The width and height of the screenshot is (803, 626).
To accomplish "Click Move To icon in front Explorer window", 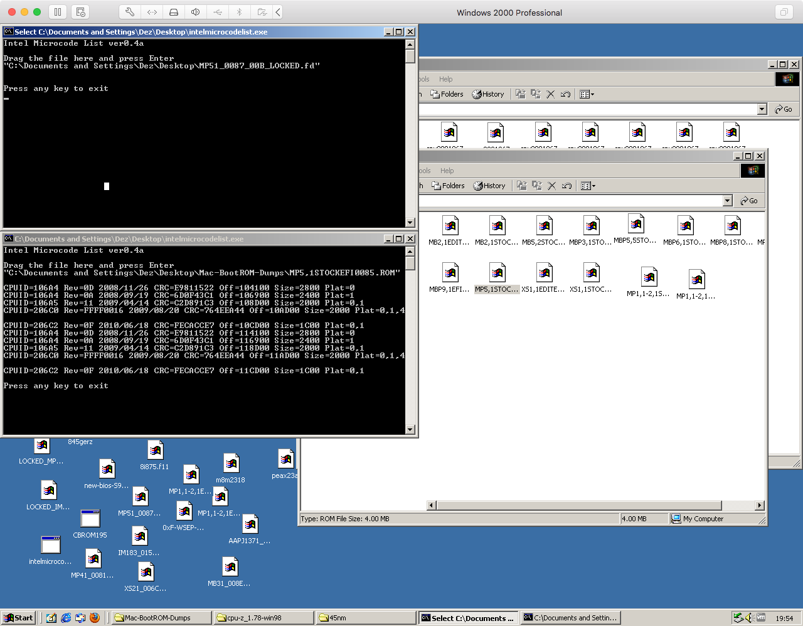I will 521,186.
